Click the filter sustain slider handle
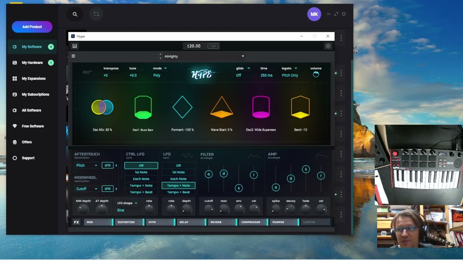This screenshot has height=260, width=463. tap(238, 188)
